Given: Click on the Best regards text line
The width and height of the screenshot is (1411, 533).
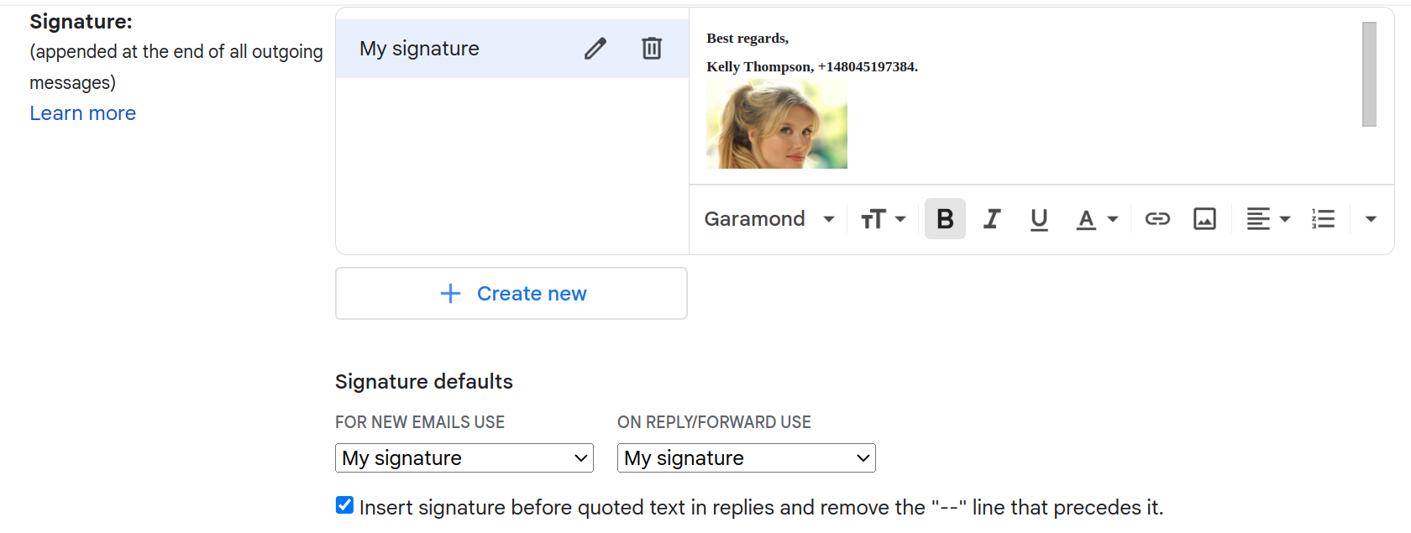Looking at the screenshot, I should (x=747, y=39).
